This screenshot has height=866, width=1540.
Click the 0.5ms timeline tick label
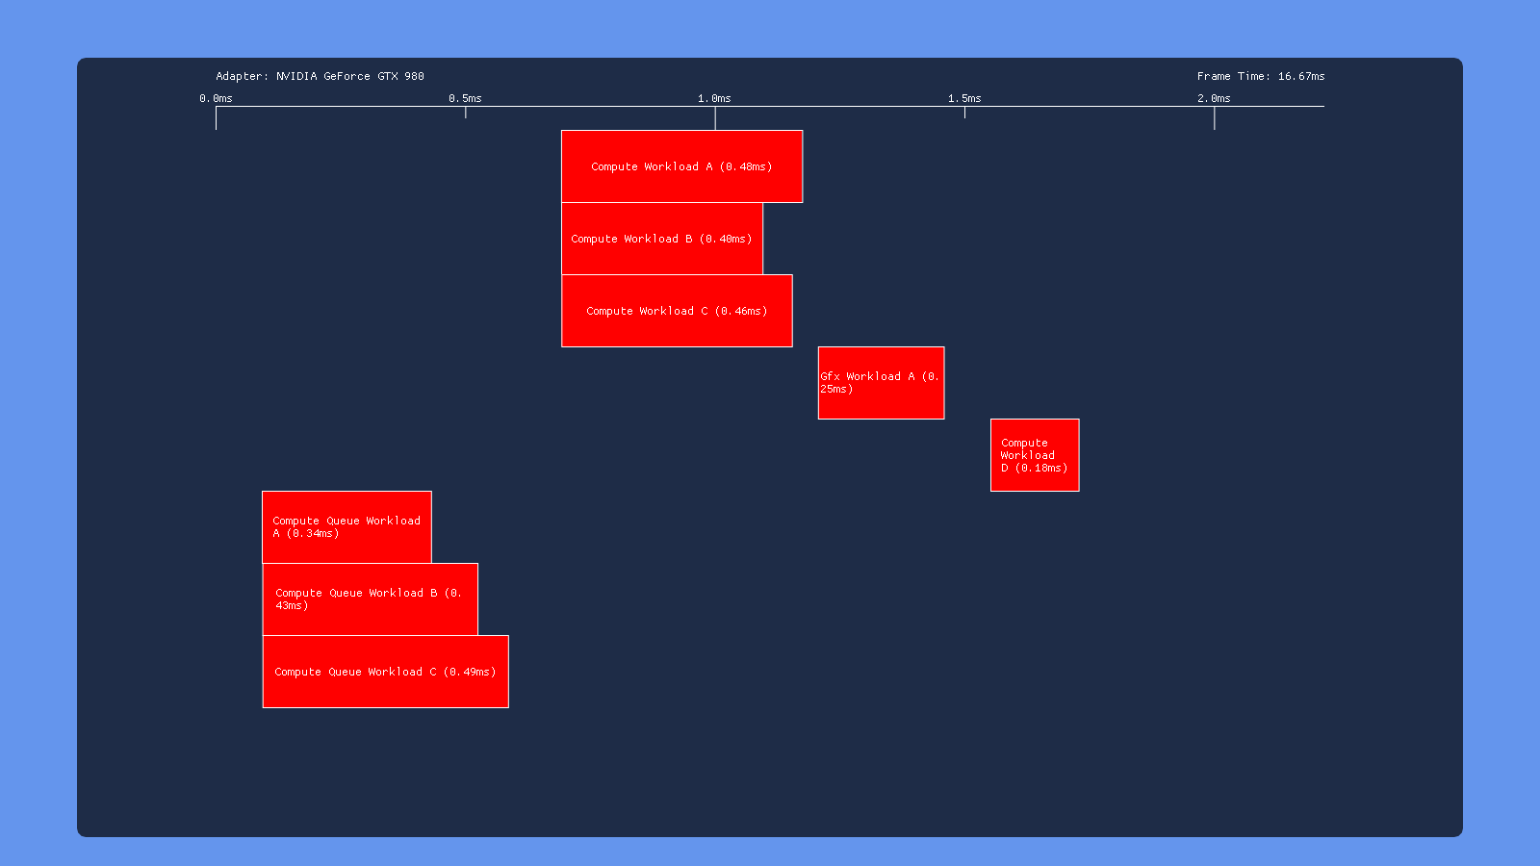(x=465, y=98)
